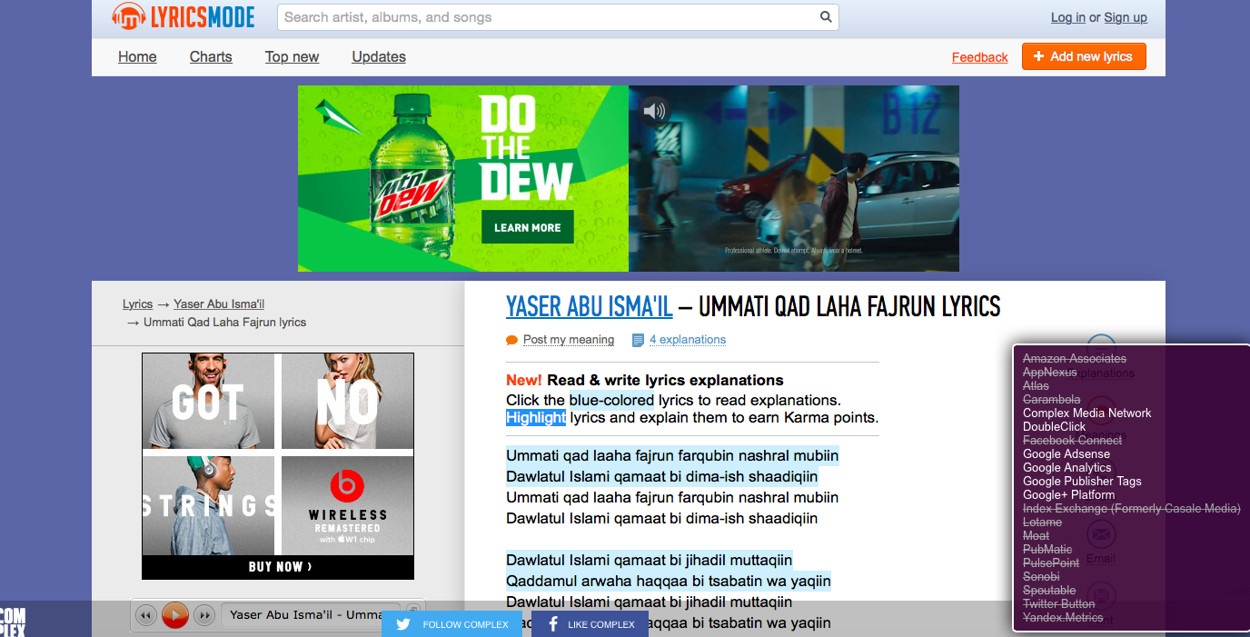Viewport: 1250px width, 637px height.
Task: Go to the Top new page
Action: [x=292, y=57]
